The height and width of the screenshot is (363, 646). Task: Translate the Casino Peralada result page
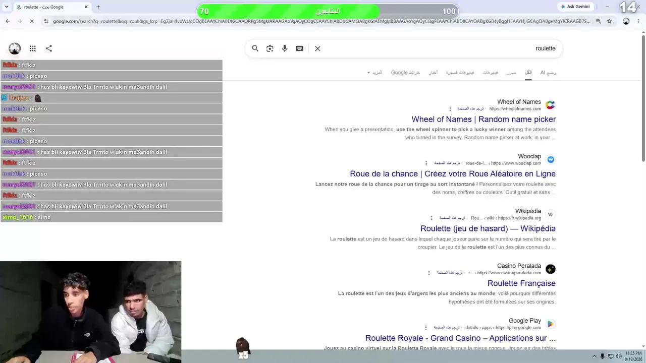pos(450,273)
